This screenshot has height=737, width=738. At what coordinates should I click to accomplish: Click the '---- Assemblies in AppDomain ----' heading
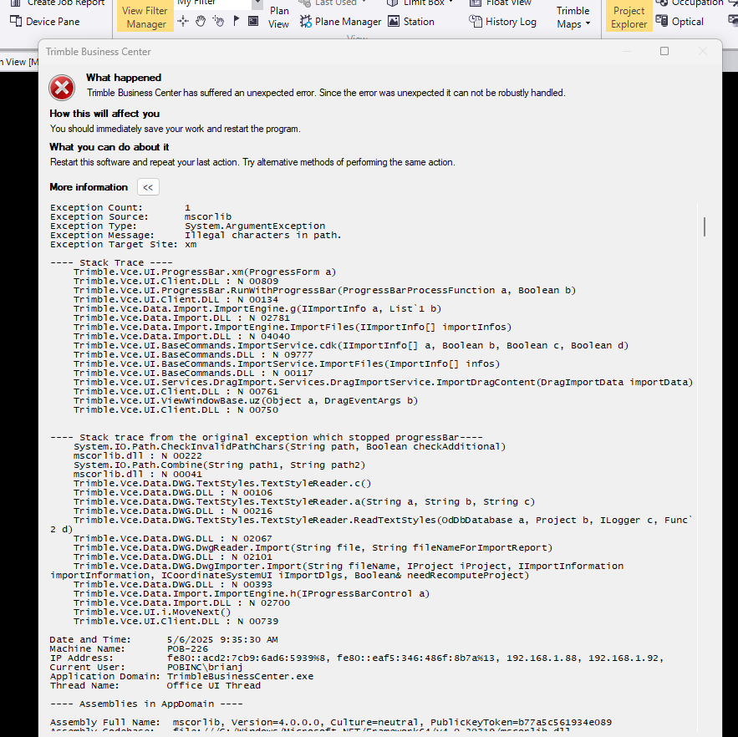146,704
